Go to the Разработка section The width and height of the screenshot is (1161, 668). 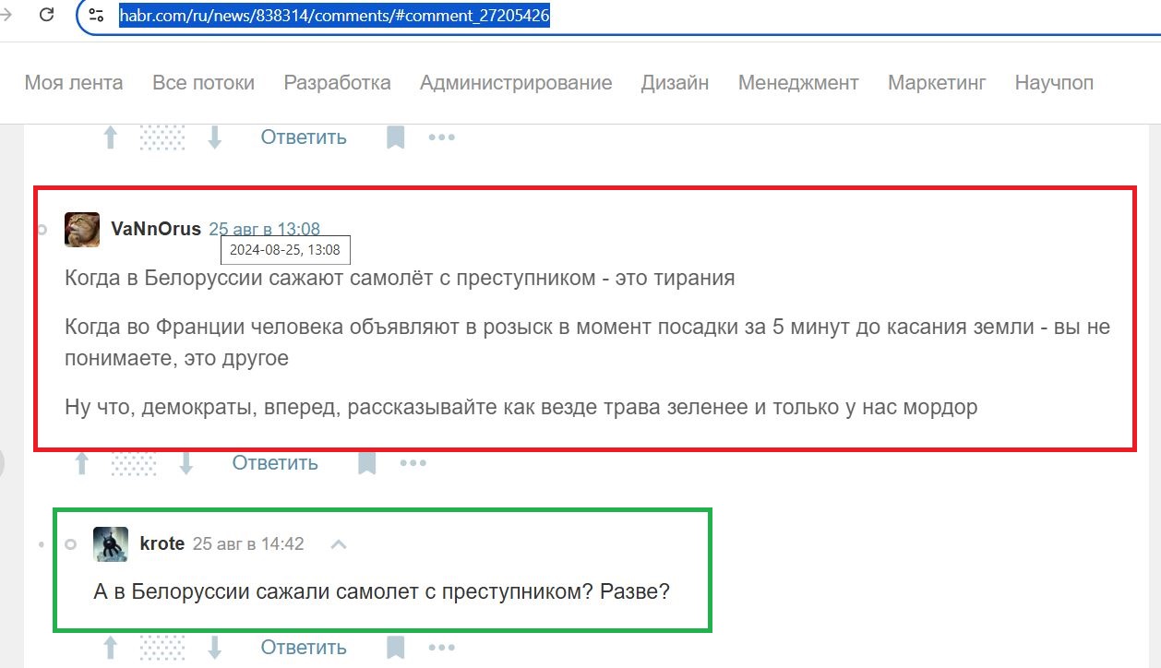[337, 83]
